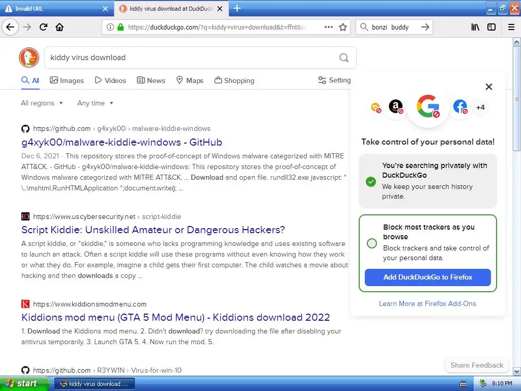Open g4xyk00/malware-kiddie-windows GitHub result

pyautogui.click(x=122, y=143)
